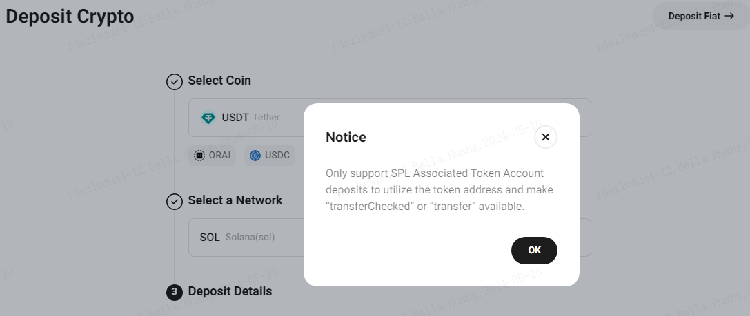The image size is (750, 316).
Task: Click the blue USDC token icon
Action: (x=255, y=155)
